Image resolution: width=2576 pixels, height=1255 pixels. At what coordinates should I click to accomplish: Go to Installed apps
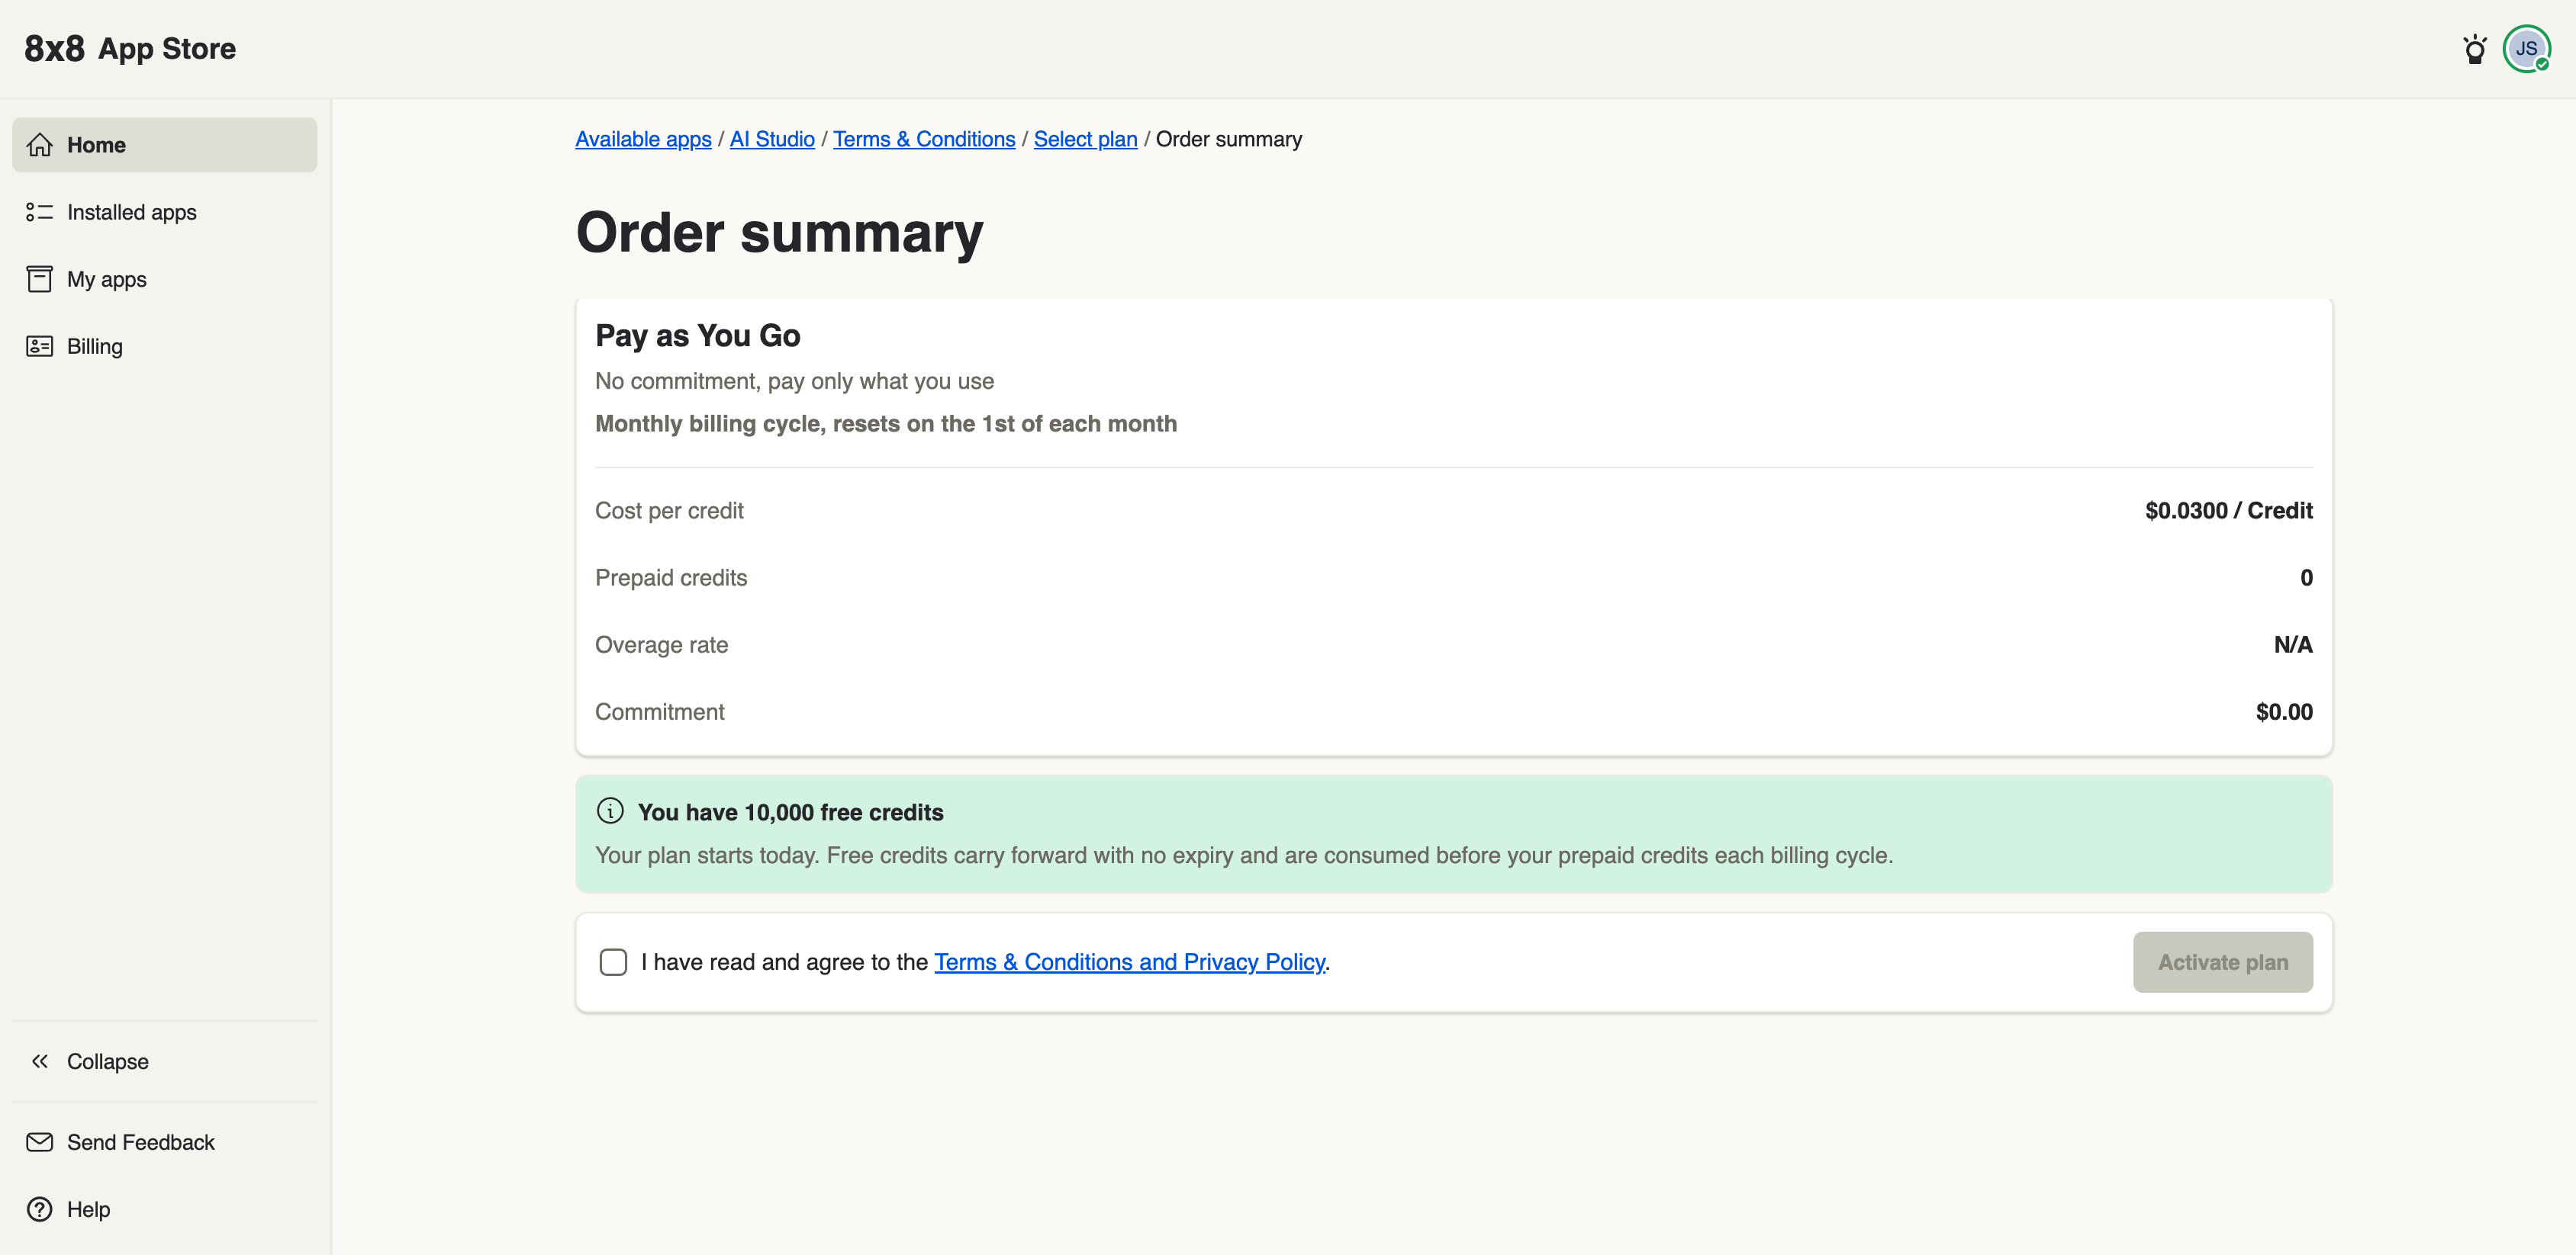[165, 212]
